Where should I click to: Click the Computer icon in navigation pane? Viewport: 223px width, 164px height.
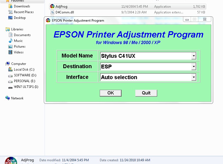coord(8,64)
